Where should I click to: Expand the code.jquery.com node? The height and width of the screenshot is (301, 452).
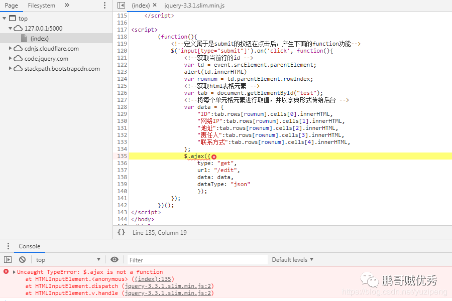point(10,59)
